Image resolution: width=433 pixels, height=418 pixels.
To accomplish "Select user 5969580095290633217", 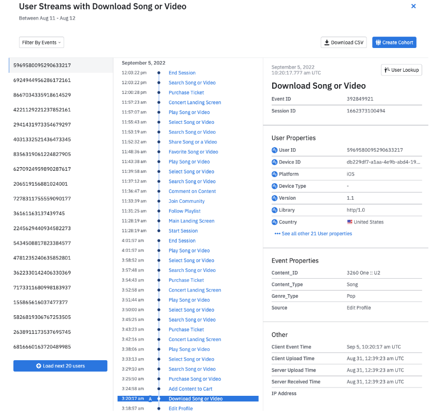I will pos(61,65).
